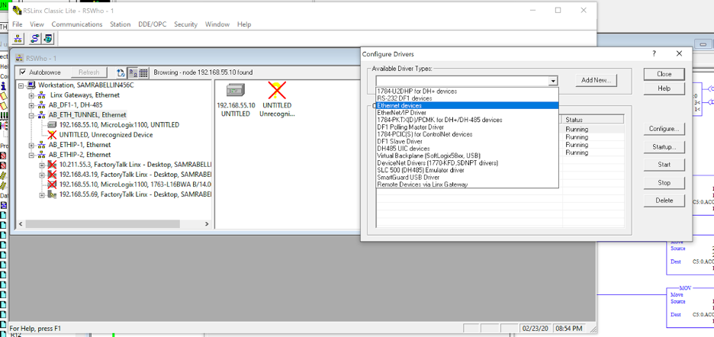The height and width of the screenshot is (337, 714).
Task: Click the help question mark in Configure Drivers
Action: [x=654, y=53]
